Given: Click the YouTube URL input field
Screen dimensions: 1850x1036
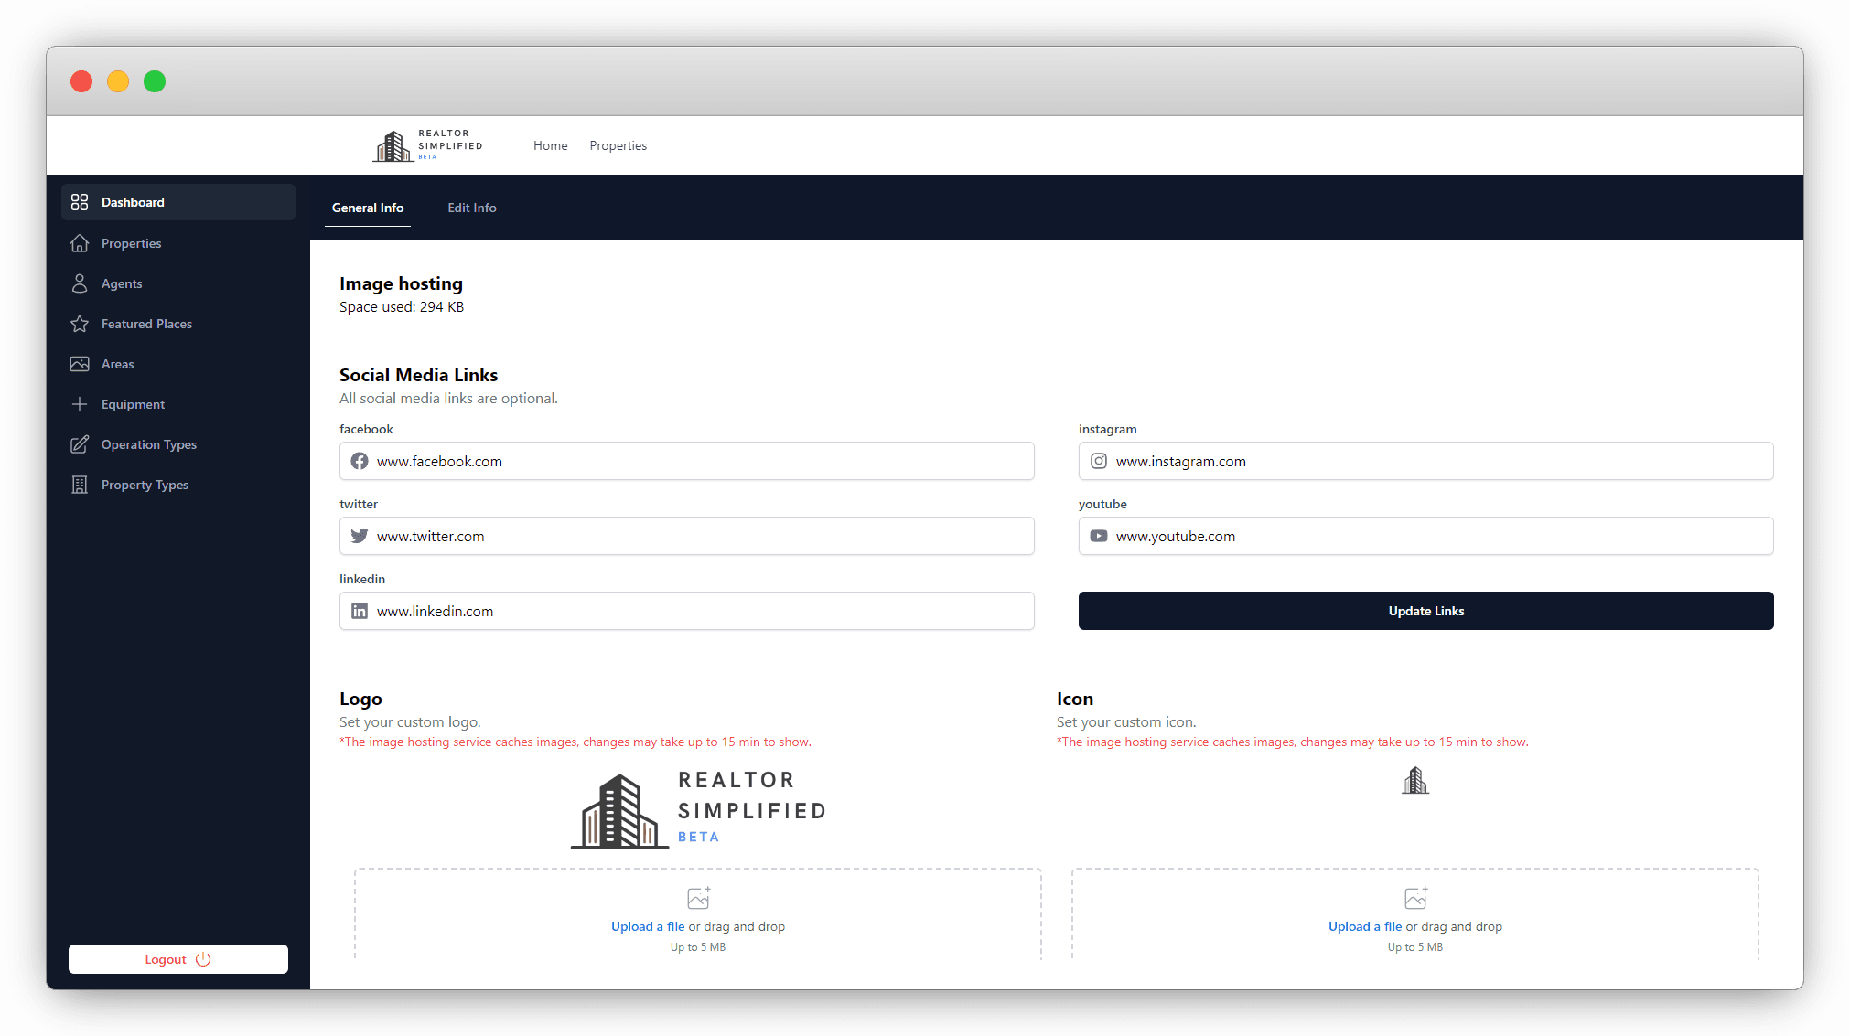Looking at the screenshot, I should (1425, 536).
